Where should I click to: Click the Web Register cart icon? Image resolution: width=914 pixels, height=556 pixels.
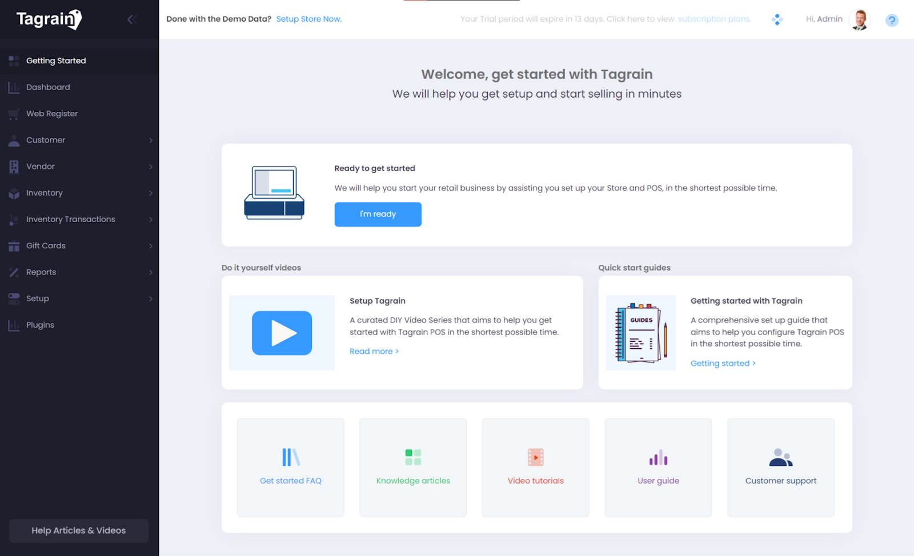pyautogui.click(x=14, y=114)
